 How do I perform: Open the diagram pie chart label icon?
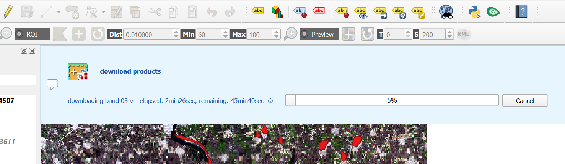coord(277,12)
